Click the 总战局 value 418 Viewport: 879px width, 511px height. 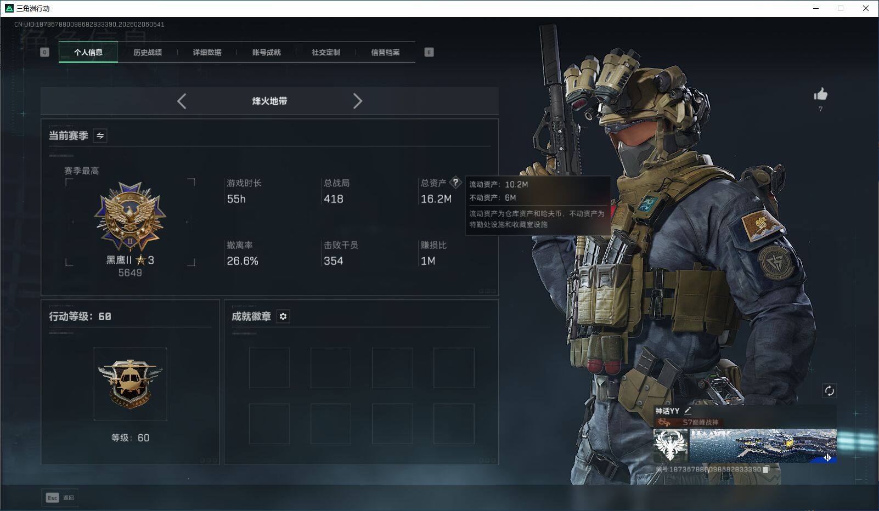[334, 199]
